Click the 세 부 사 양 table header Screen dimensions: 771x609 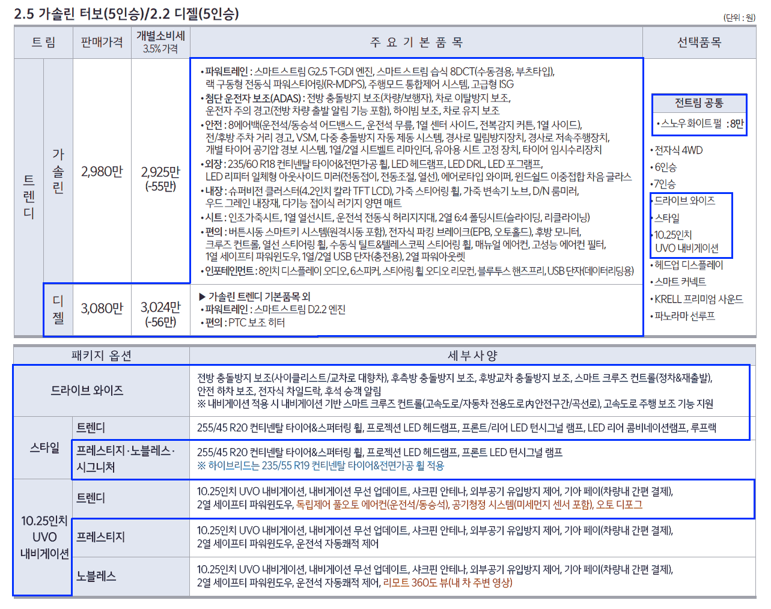[473, 356]
